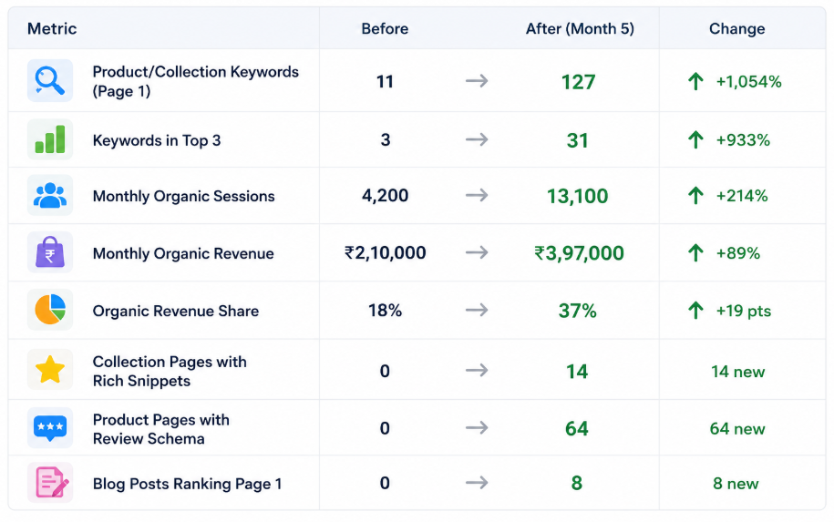Viewport: 834px width, 522px height.
Task: Select the pie chart revenue share icon
Action: click(50, 310)
